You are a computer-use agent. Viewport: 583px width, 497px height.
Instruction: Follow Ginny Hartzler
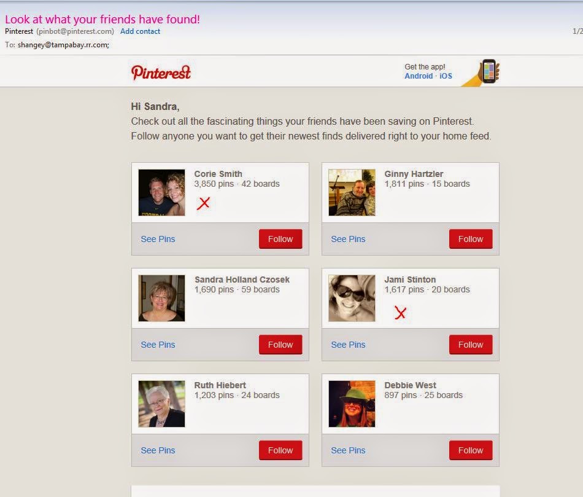[471, 239]
